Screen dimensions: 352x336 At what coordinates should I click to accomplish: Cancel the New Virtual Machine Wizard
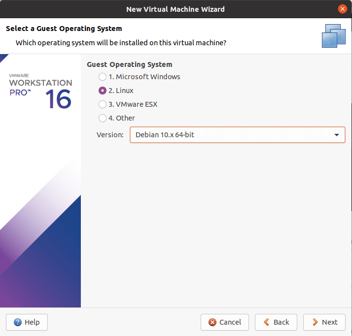click(225, 322)
